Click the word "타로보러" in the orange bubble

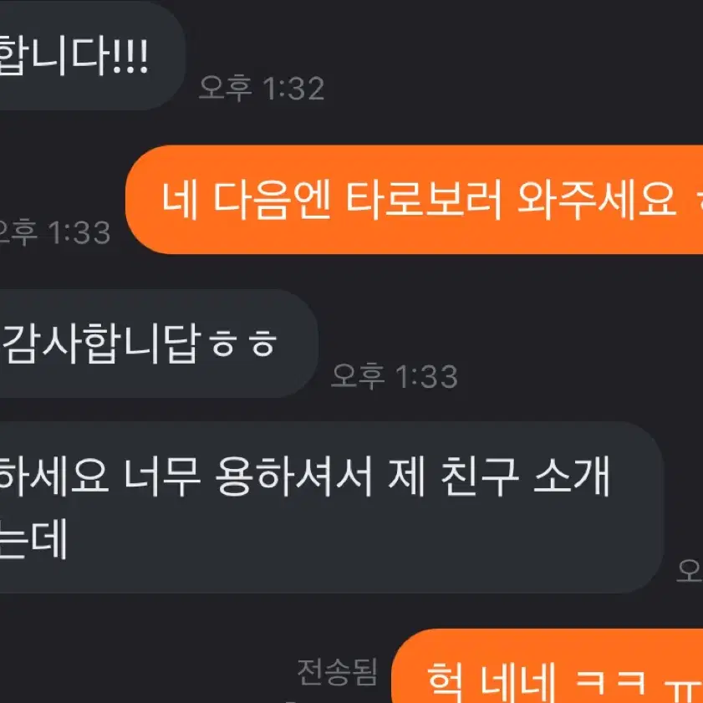(424, 200)
